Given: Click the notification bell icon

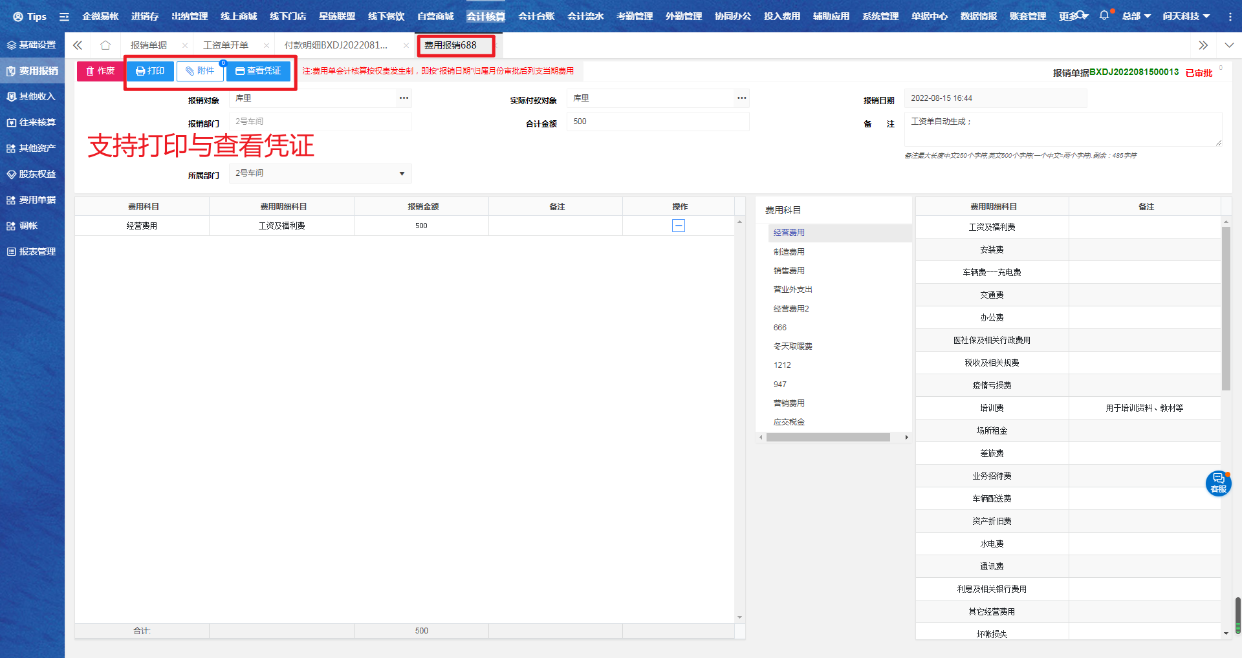Looking at the screenshot, I should click(x=1104, y=16).
